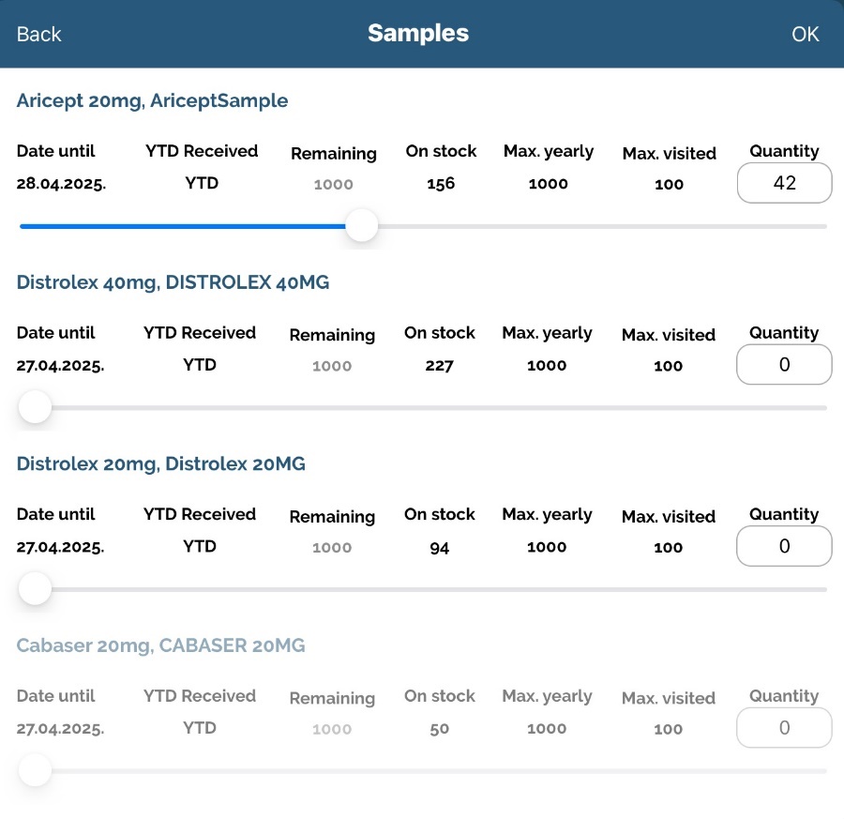Viewport: 844px width, 819px height.
Task: Click the Aricept on stock value 156
Action: [441, 184]
